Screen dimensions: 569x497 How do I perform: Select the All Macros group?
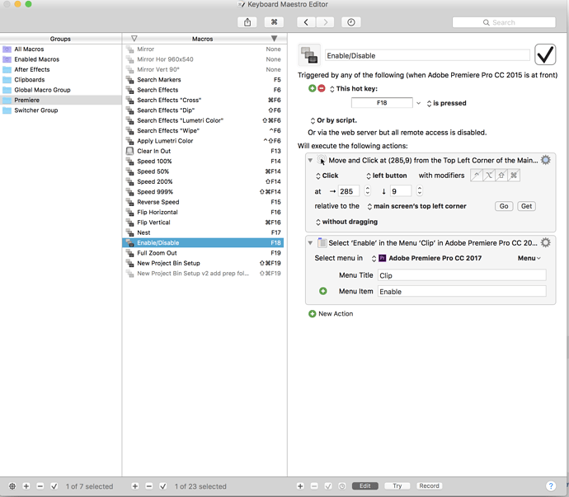click(60, 49)
